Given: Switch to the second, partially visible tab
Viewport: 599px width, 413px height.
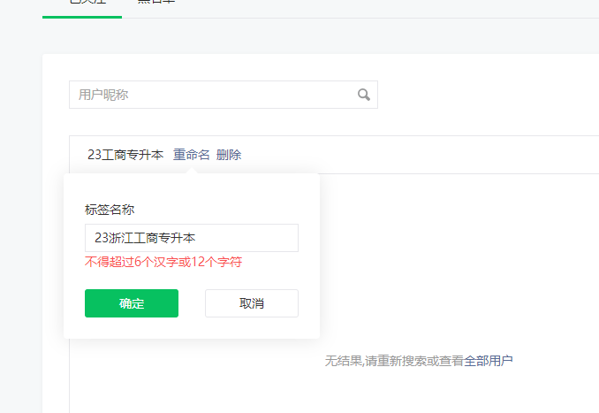Looking at the screenshot, I should 155,3.
